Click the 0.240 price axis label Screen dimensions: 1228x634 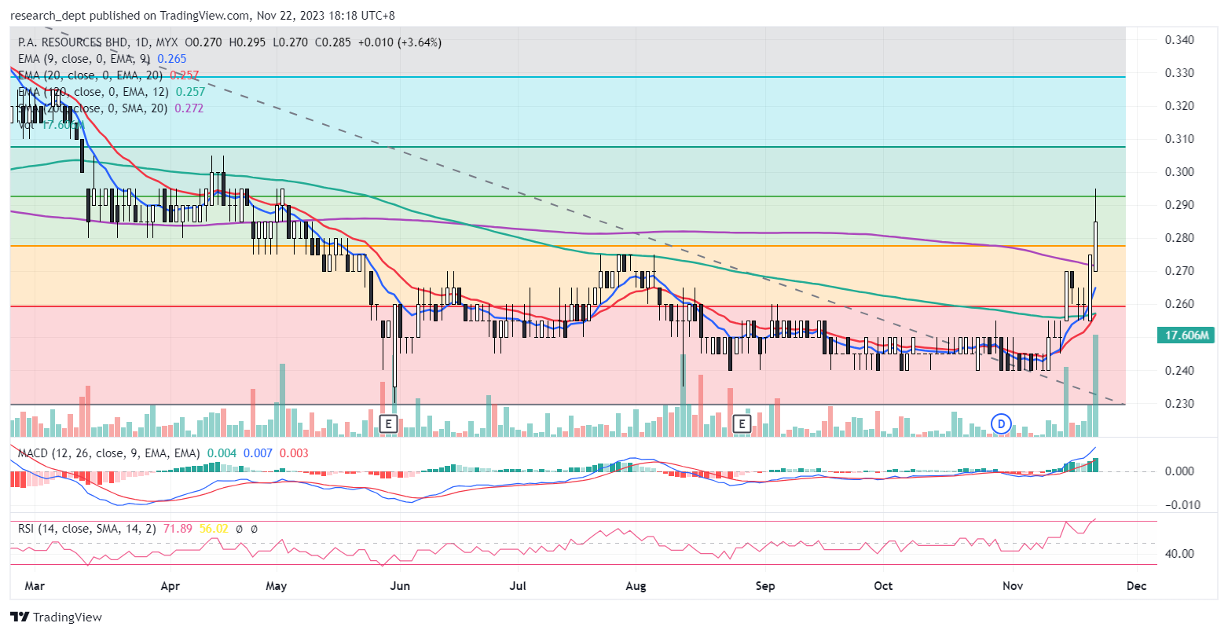(x=1179, y=371)
